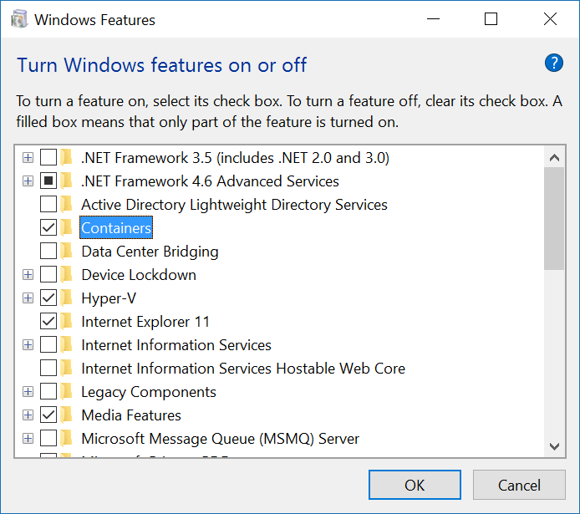
Task: Minimize the Windows Features window
Action: click(x=433, y=19)
